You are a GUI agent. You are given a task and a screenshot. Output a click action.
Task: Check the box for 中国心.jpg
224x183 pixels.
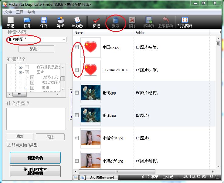point(77,47)
